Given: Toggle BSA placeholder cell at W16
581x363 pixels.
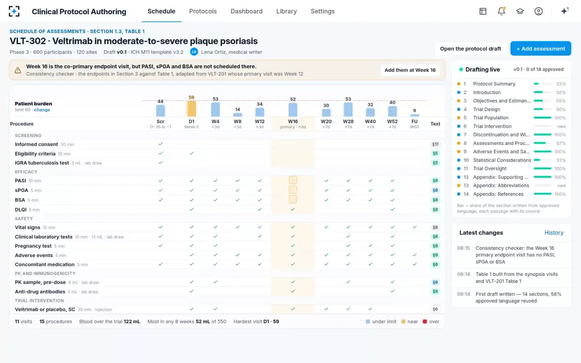Looking at the screenshot, I should point(293,199).
